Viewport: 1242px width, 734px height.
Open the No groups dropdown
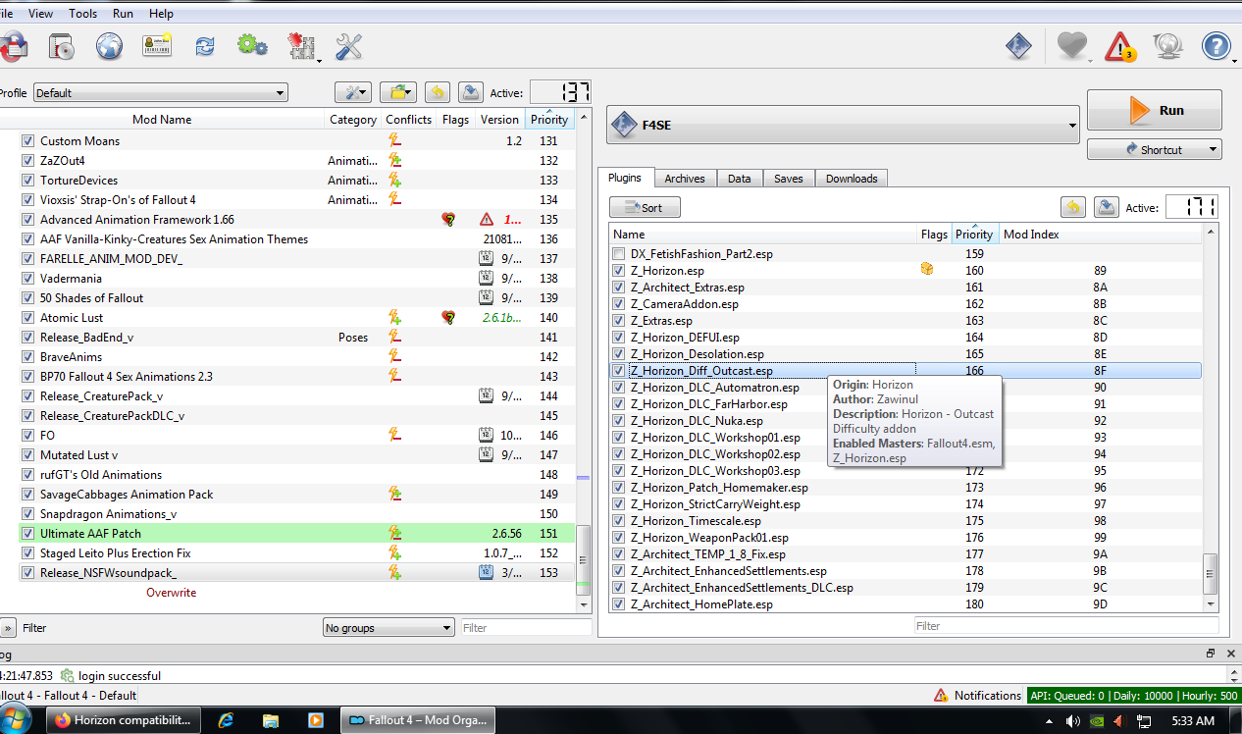[388, 628]
